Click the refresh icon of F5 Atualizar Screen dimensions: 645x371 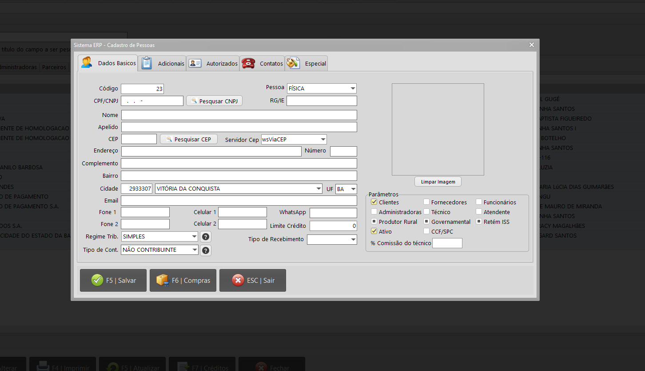(112, 367)
